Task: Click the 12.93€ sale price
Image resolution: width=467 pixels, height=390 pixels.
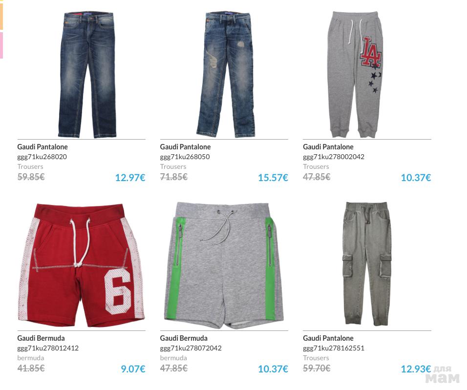Action: (x=416, y=369)
